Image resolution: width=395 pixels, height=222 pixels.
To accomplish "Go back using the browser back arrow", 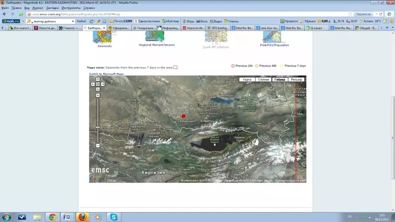I will (x=4, y=14).
